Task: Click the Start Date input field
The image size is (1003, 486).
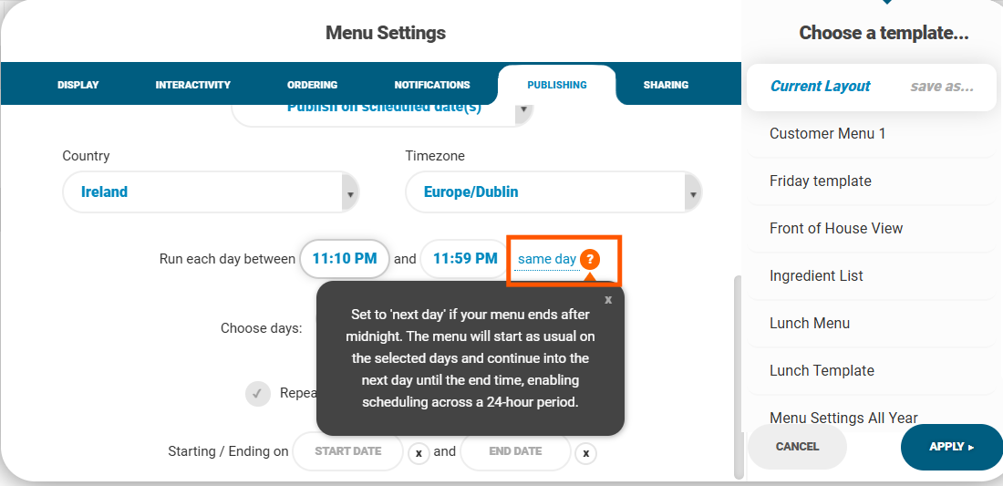Action: click(347, 451)
